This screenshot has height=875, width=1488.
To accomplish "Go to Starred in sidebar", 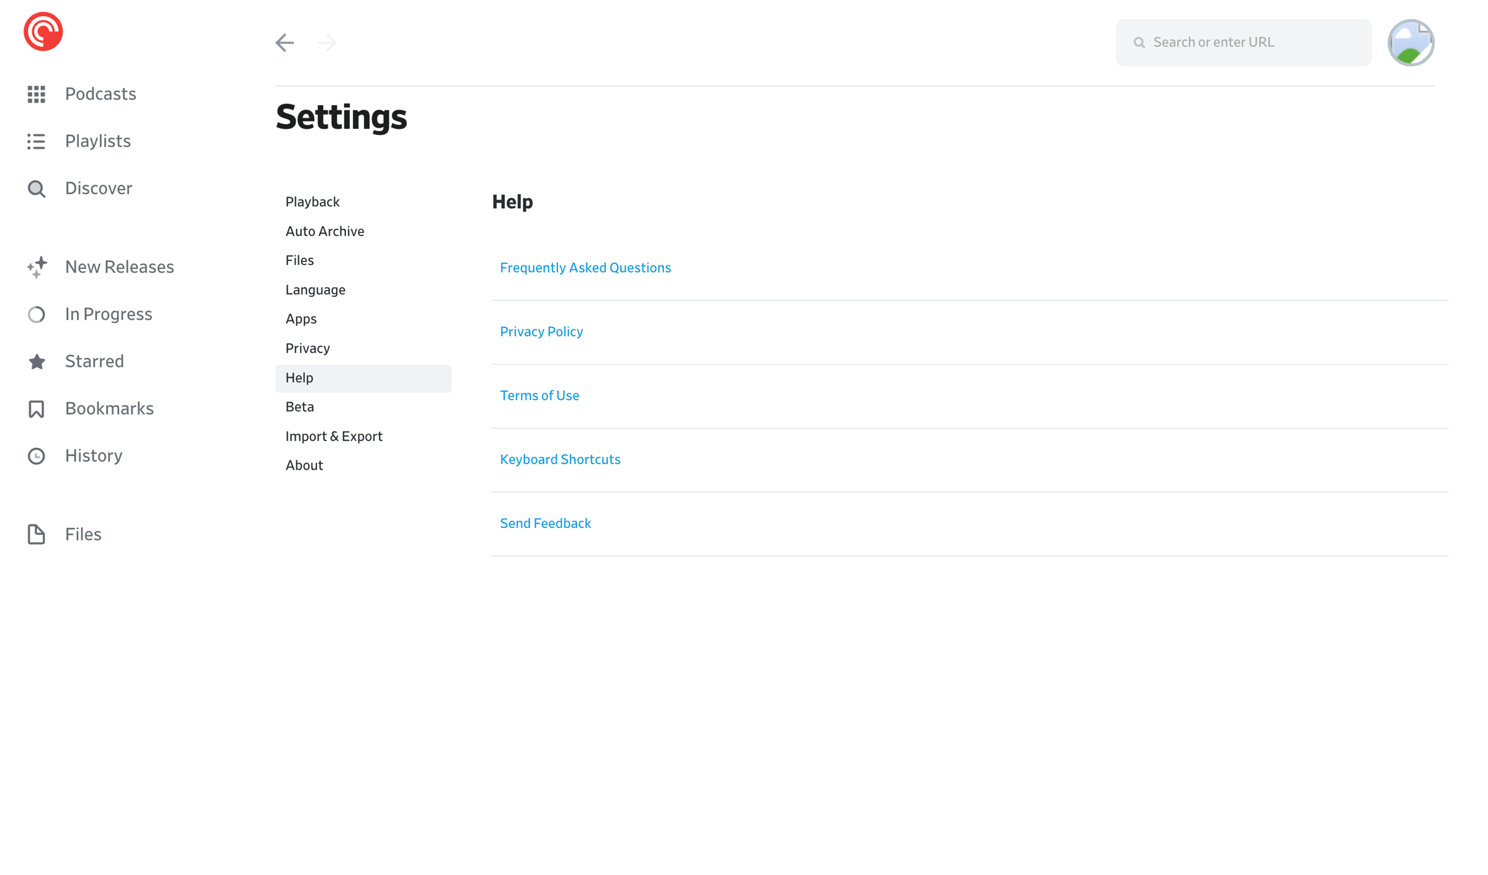I will pyautogui.click(x=94, y=362).
